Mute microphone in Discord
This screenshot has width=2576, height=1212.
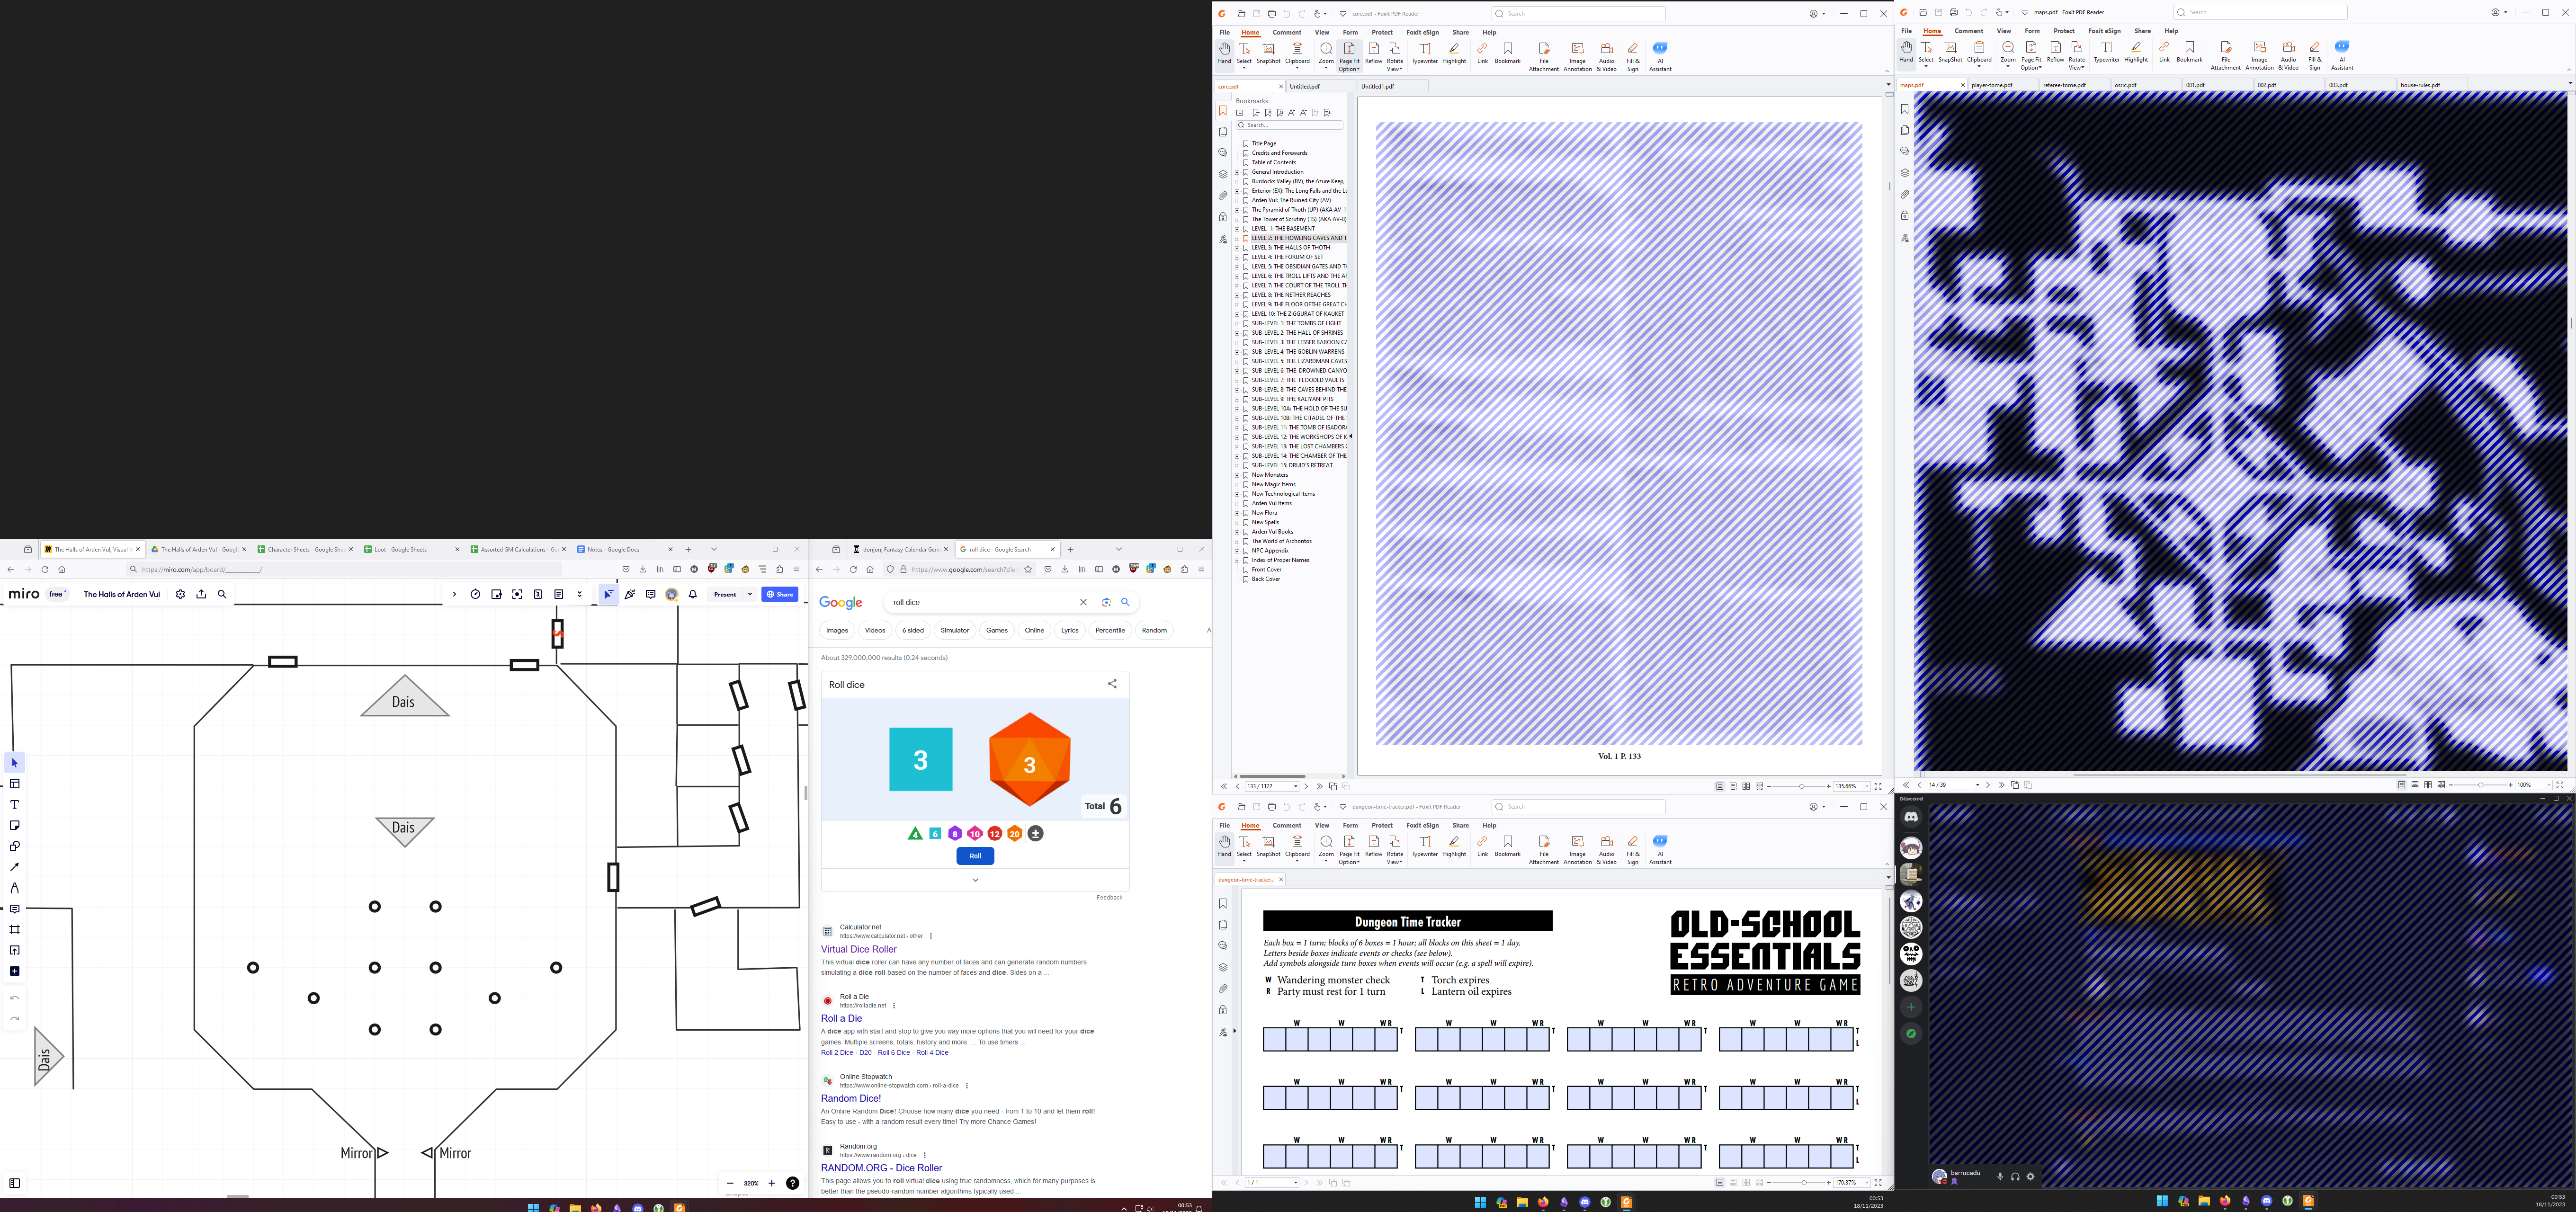point(2000,1176)
